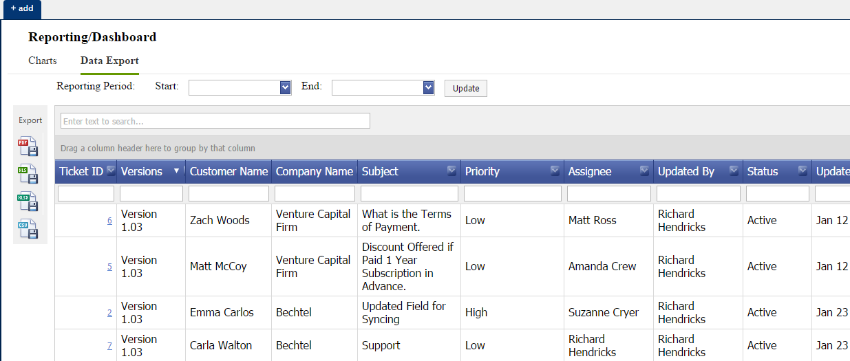Open the Subject column filter icon

(x=451, y=171)
